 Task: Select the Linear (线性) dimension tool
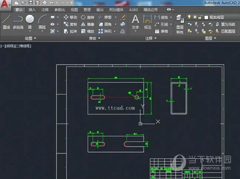(161, 17)
